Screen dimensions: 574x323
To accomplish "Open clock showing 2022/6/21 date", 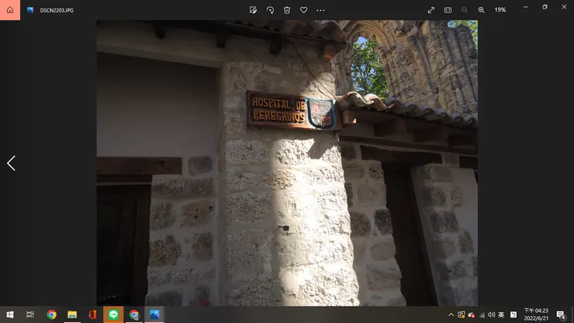I will point(536,314).
